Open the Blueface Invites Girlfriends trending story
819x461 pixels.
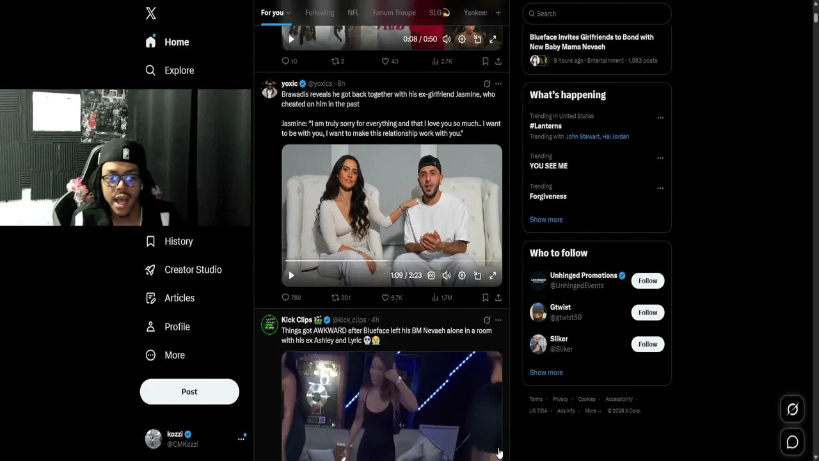[x=597, y=49]
